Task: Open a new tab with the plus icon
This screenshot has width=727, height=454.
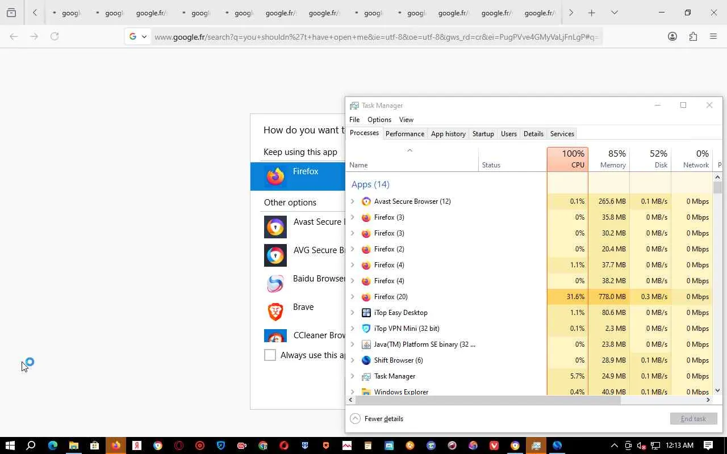Action: pyautogui.click(x=592, y=12)
